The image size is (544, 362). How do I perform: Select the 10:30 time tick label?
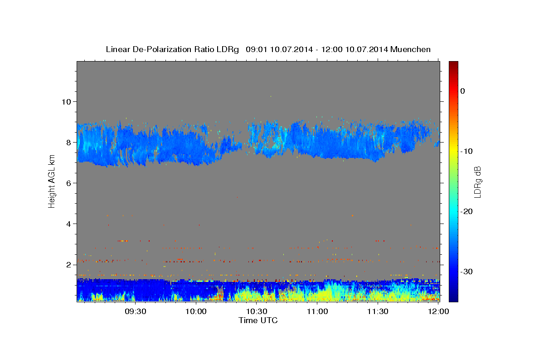pyautogui.click(x=257, y=312)
